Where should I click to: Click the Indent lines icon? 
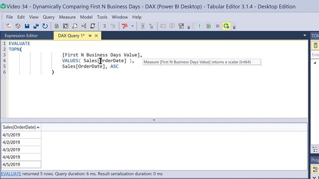click(x=104, y=26)
